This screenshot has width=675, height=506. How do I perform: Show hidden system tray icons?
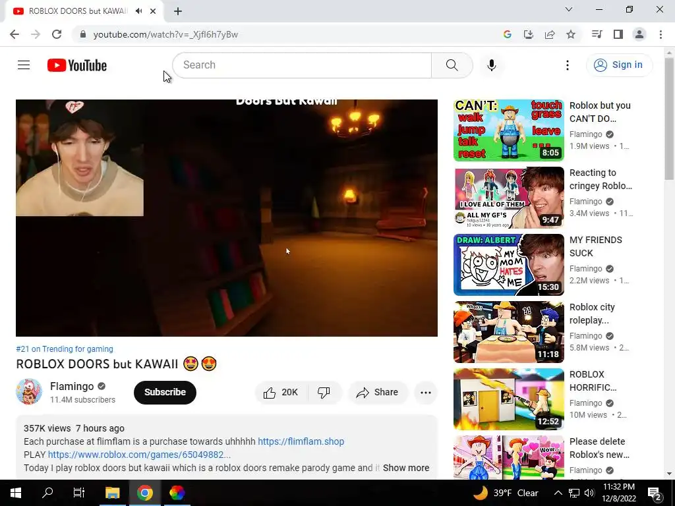tap(558, 493)
